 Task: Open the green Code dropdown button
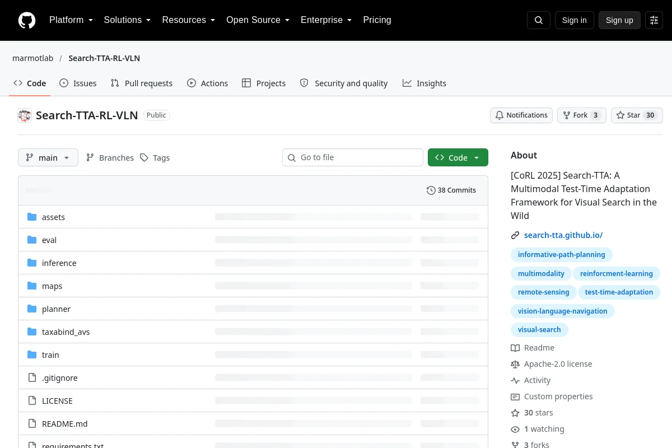[x=458, y=158]
